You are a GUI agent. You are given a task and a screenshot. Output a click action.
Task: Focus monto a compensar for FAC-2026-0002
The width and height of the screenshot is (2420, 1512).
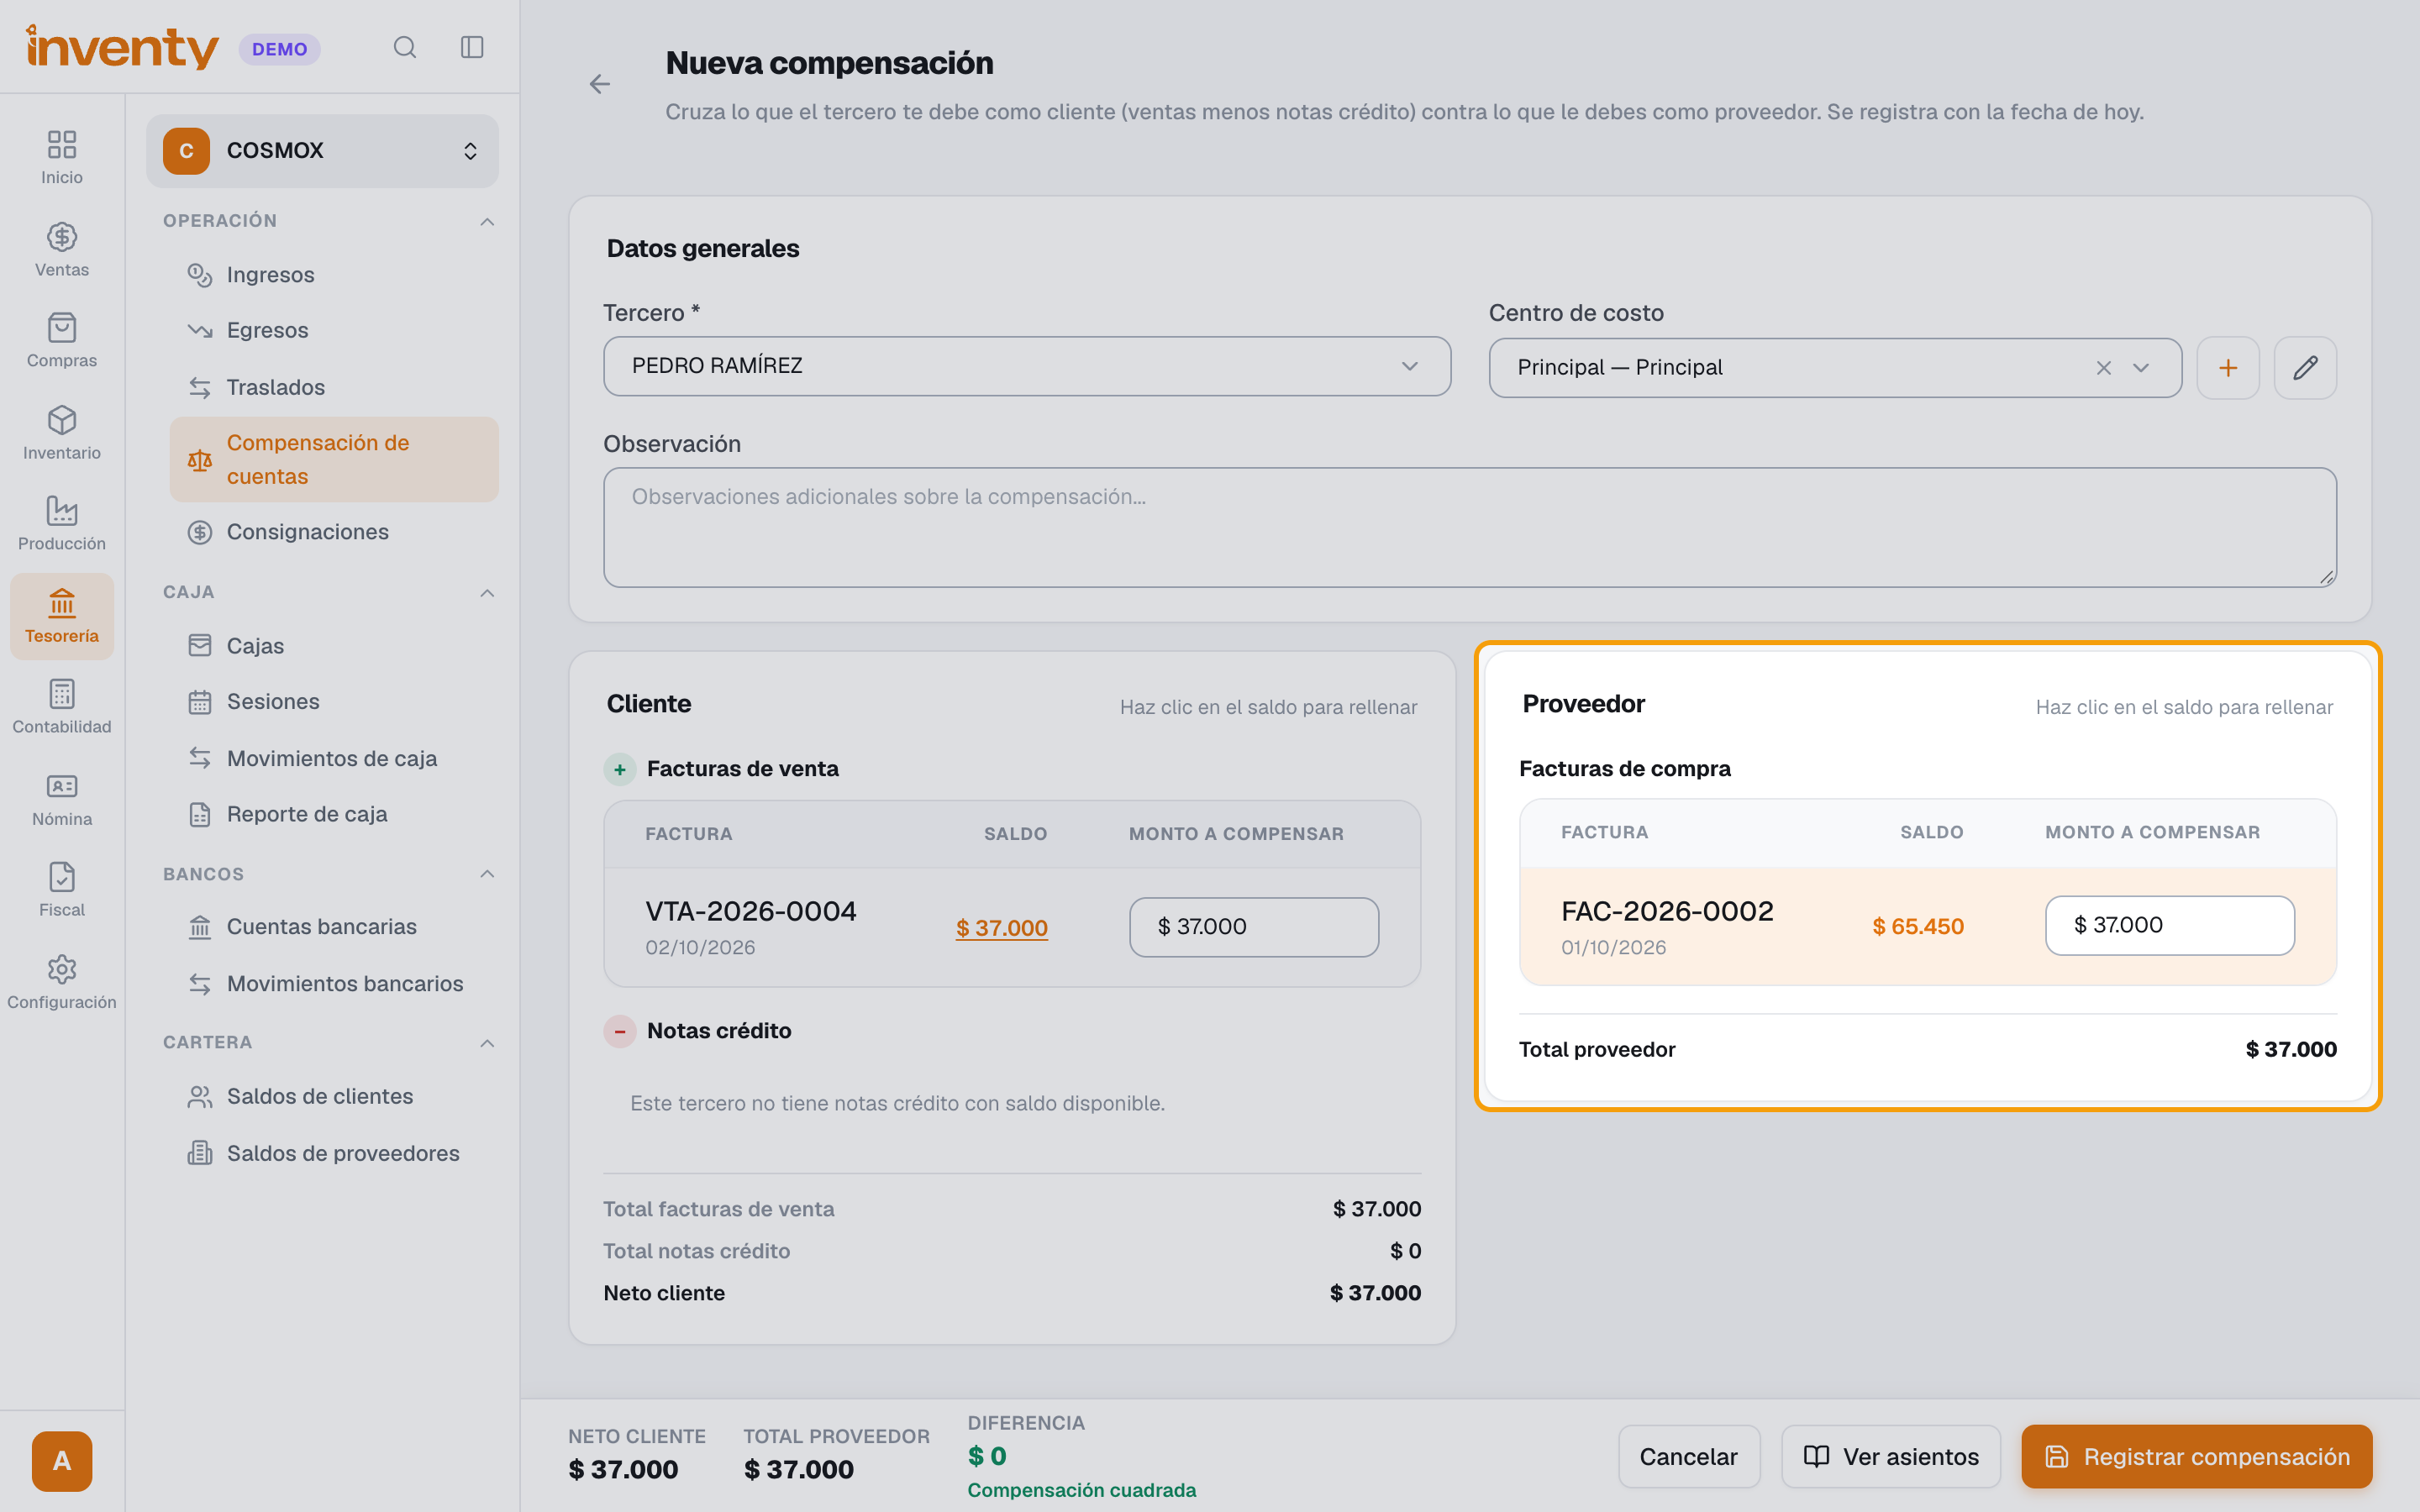(x=2170, y=926)
